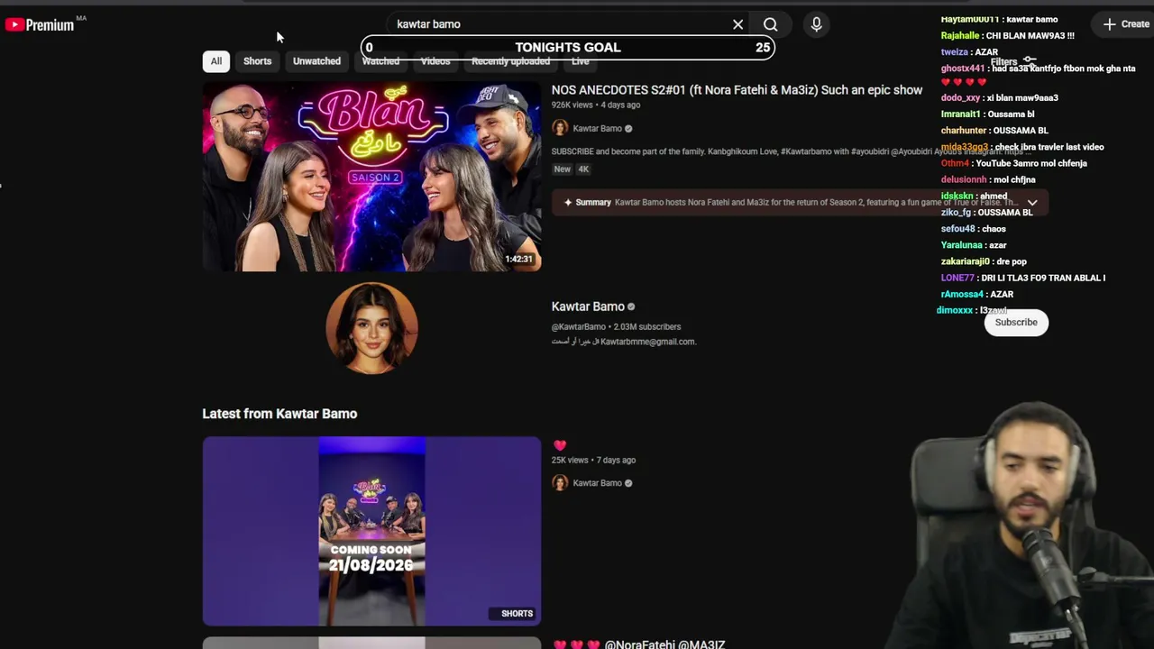Open the Kawtar Bamo channel result name
This screenshot has height=649, width=1154.
[588, 306]
